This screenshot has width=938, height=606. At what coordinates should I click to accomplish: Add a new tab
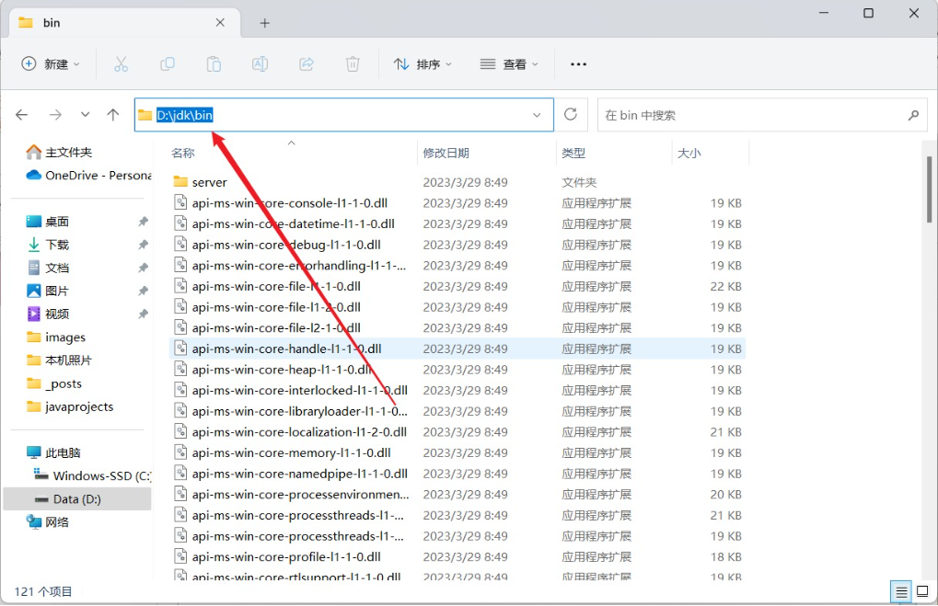265,22
